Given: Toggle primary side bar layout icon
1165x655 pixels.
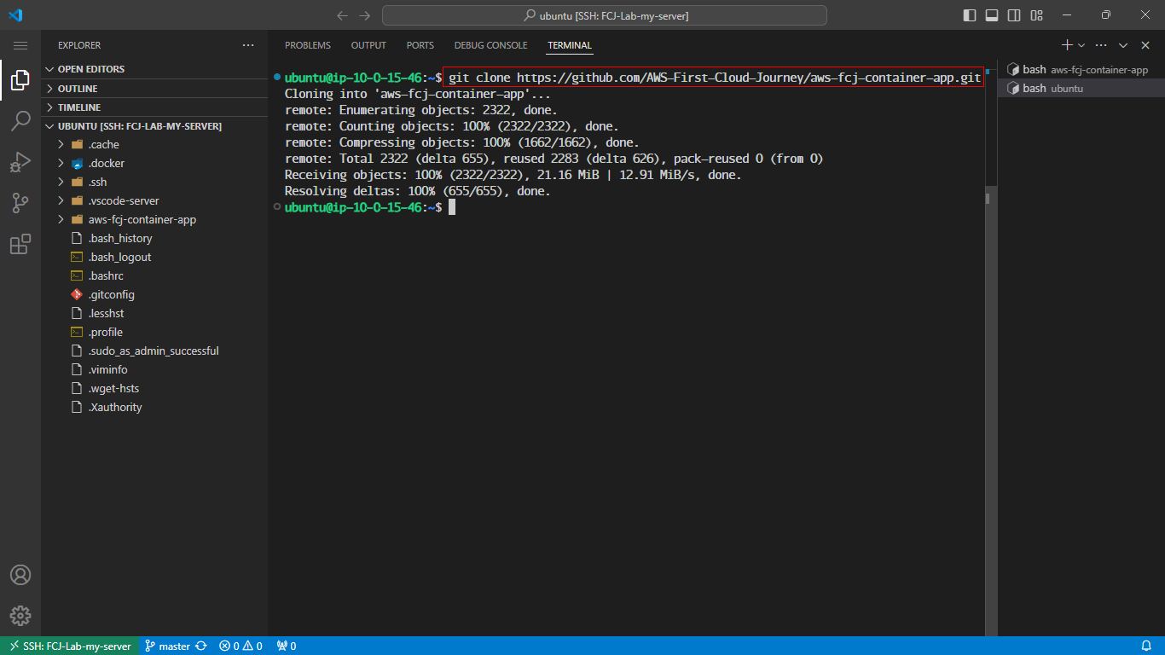Looking at the screenshot, I should [970, 15].
